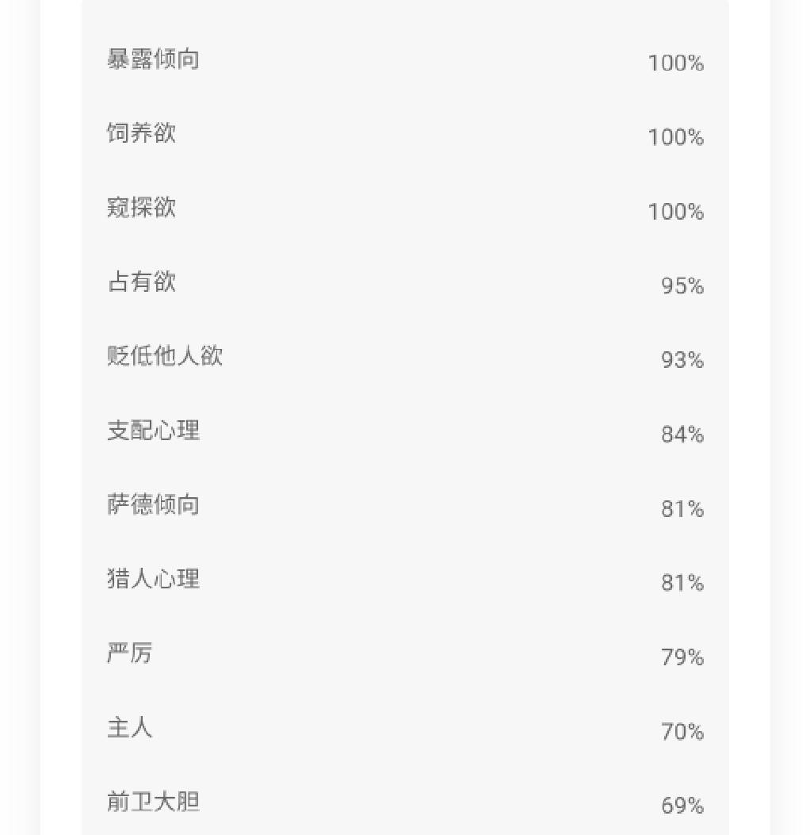Screen dimensions: 810x835
Task: Select the 支配心理 result label
Action: 153,431
